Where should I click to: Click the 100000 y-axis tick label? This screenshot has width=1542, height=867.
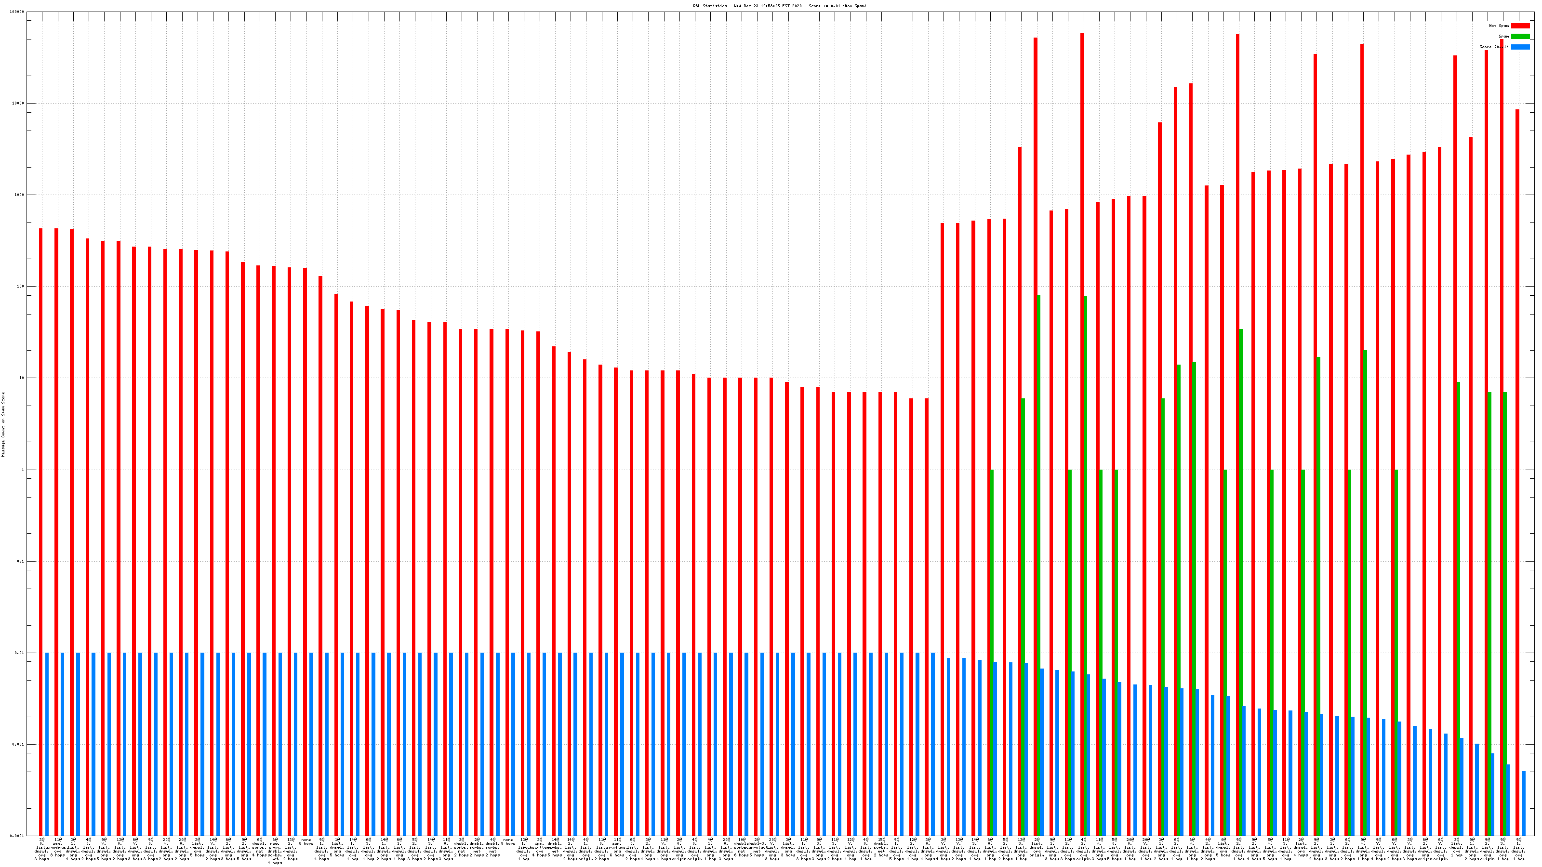tap(17, 12)
